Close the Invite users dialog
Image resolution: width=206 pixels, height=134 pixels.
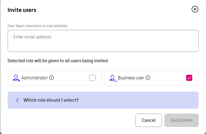tap(195, 9)
